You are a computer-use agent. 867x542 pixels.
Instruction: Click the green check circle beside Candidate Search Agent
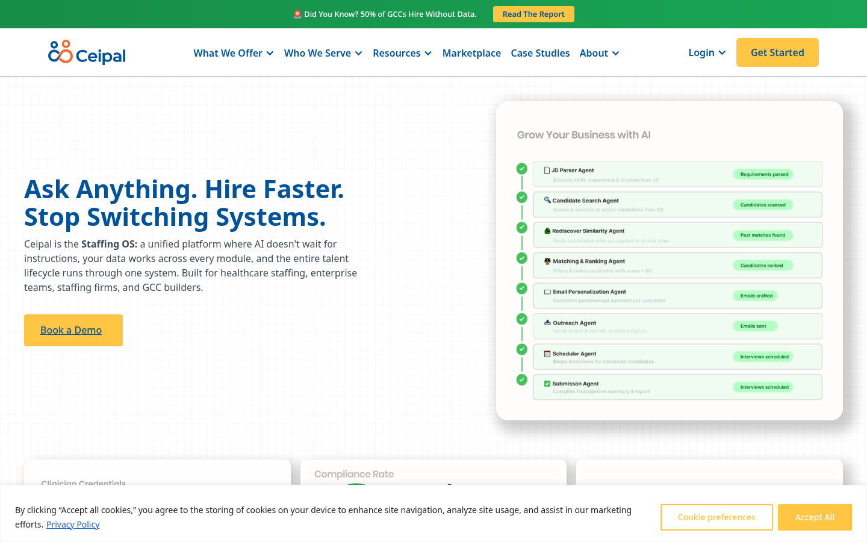(x=522, y=197)
